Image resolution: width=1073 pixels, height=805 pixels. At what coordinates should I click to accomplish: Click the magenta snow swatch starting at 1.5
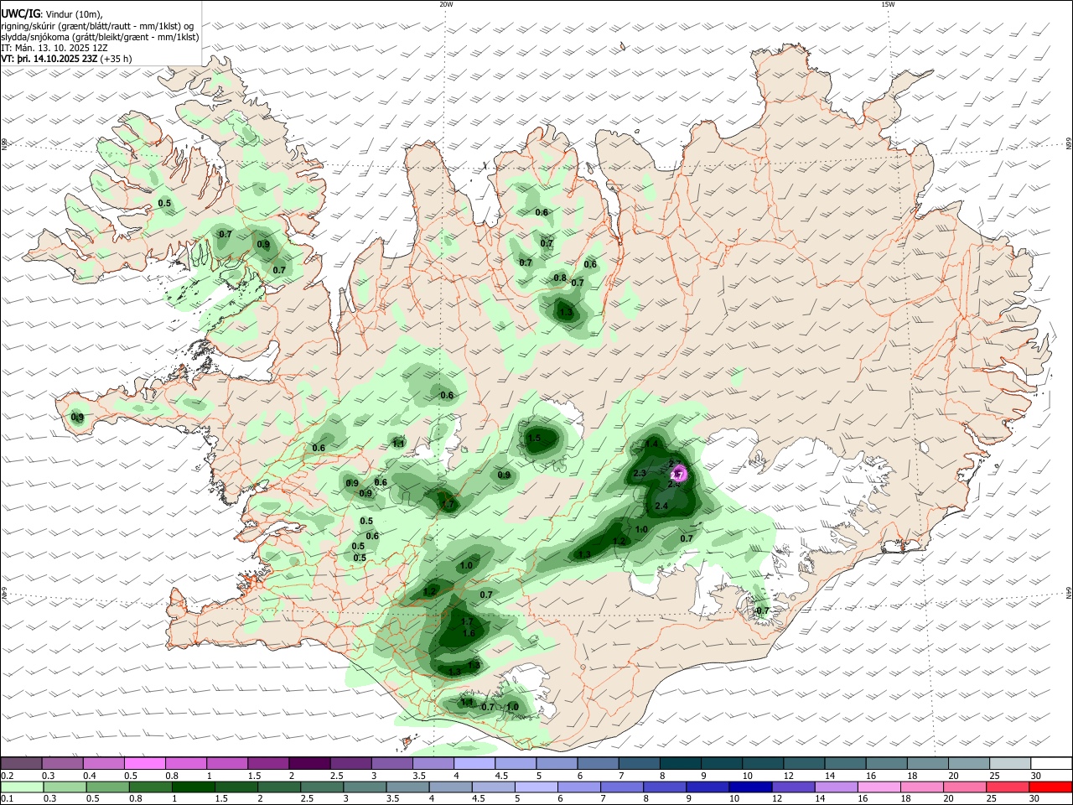coord(267,764)
